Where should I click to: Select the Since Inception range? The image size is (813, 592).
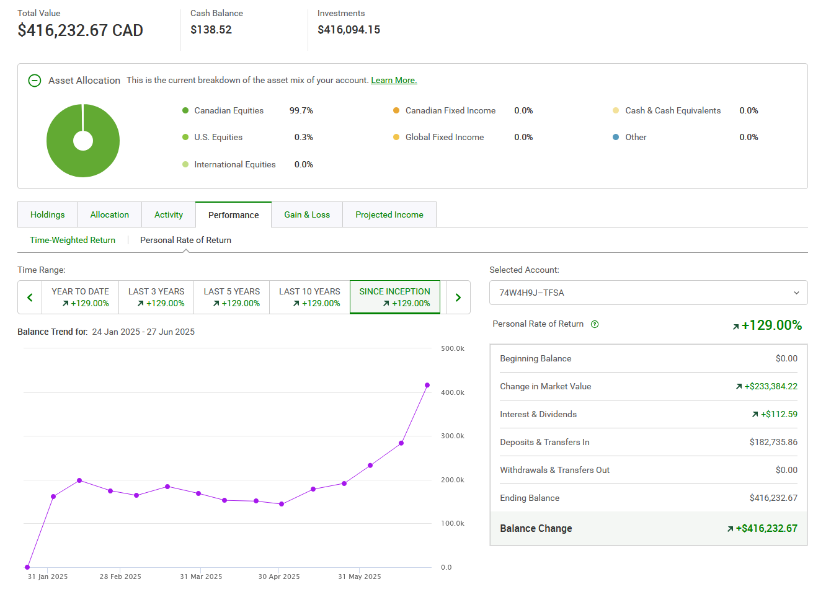coord(395,298)
